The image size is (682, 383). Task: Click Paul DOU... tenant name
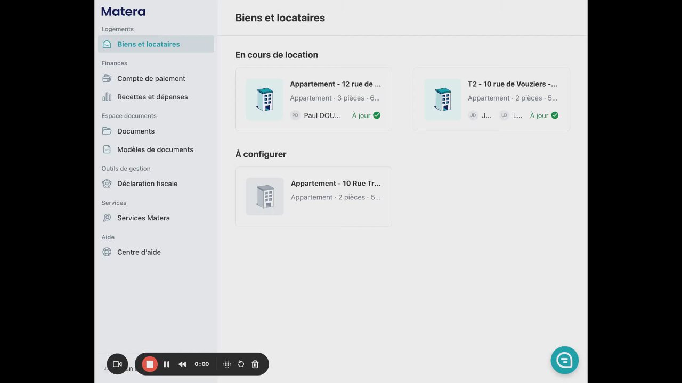click(x=322, y=115)
